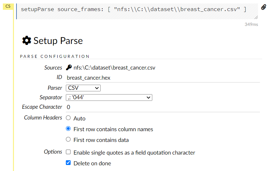Screen dimensions: 271x171
Task: Click the gear icon next to Setup Parse
Action: pos(27,40)
